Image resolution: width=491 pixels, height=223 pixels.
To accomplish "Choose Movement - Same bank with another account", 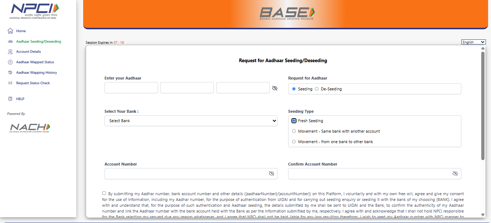I will point(294,131).
